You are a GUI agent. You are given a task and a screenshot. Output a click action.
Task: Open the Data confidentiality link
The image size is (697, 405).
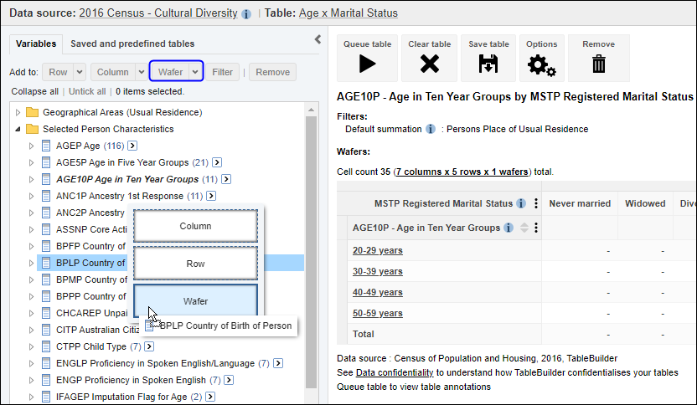tap(394, 372)
